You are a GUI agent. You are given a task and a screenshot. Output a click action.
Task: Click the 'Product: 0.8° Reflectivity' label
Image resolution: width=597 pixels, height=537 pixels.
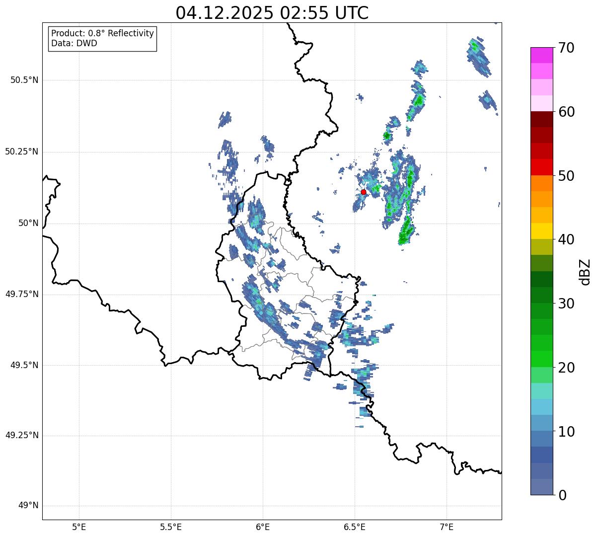pyautogui.click(x=103, y=33)
